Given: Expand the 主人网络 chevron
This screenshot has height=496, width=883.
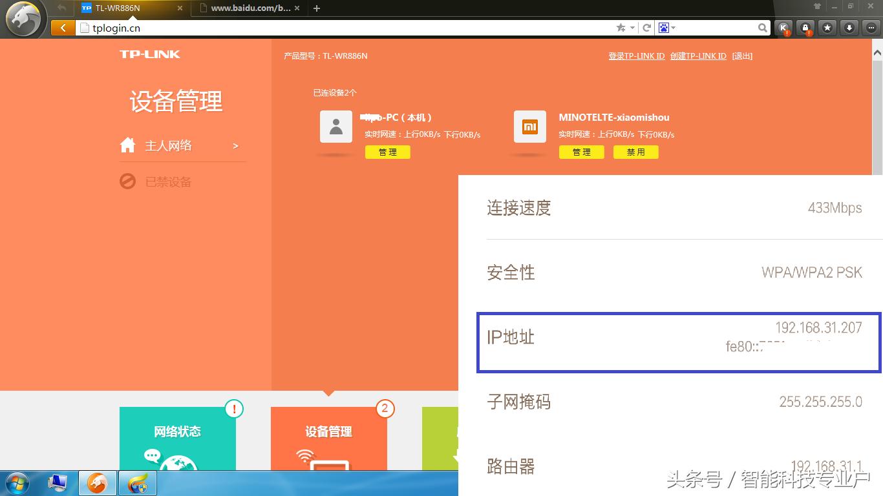Looking at the screenshot, I should point(236,146).
